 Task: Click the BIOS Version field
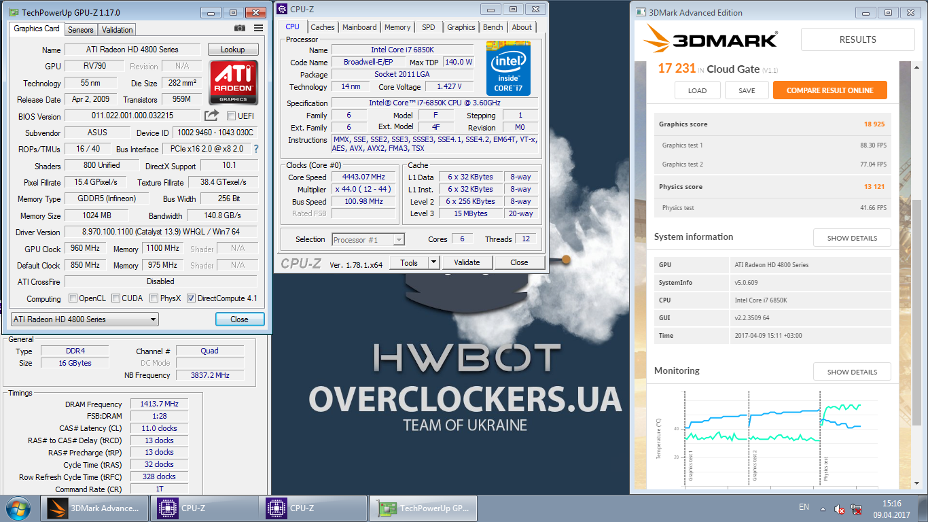click(132, 116)
